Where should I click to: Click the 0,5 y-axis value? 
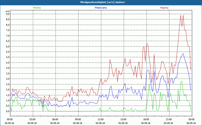click(x=8, y=106)
